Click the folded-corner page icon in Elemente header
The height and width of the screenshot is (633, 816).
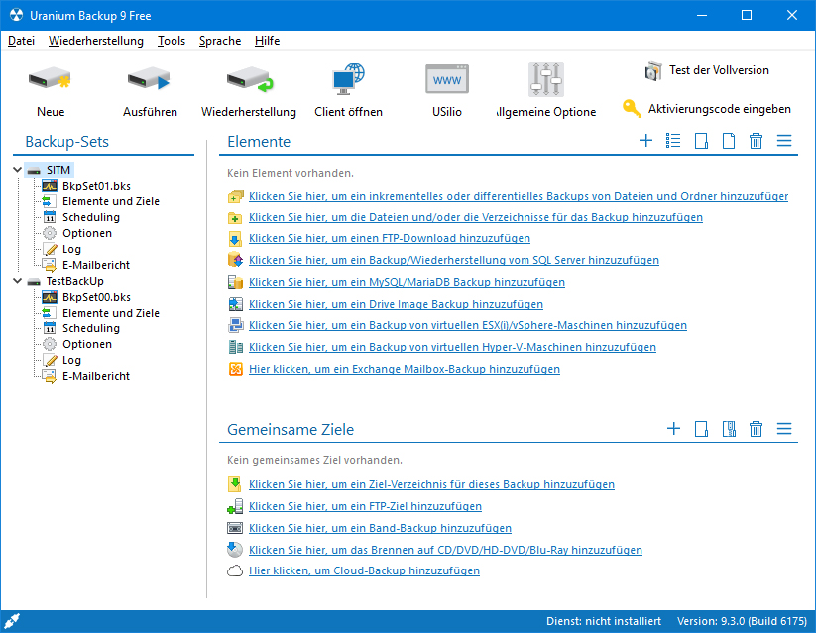coord(729,141)
